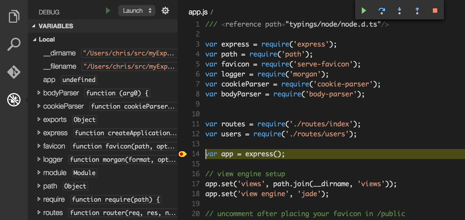Open the Search view in the sidebar
465x220 pixels.
click(x=14, y=44)
